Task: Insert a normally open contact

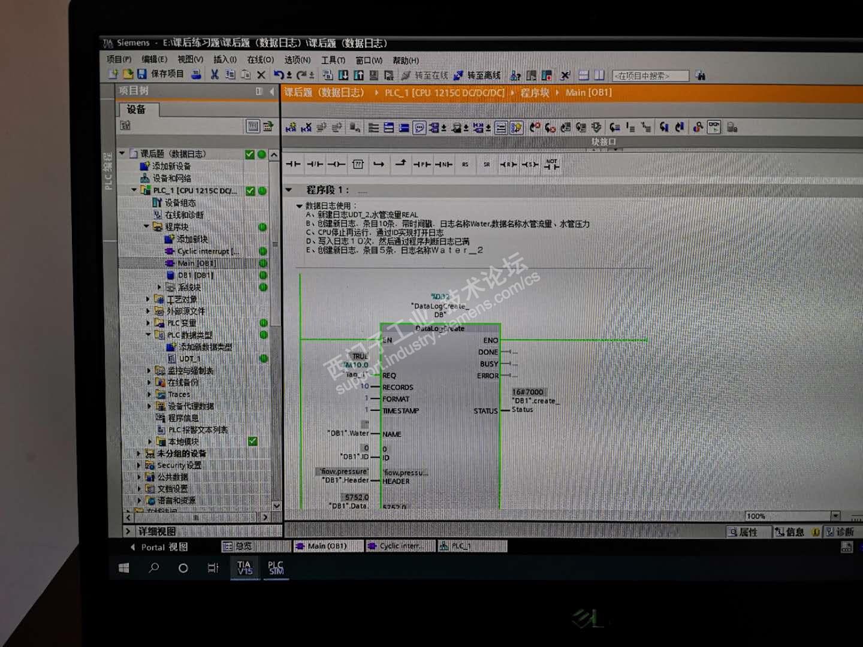Action: (293, 164)
